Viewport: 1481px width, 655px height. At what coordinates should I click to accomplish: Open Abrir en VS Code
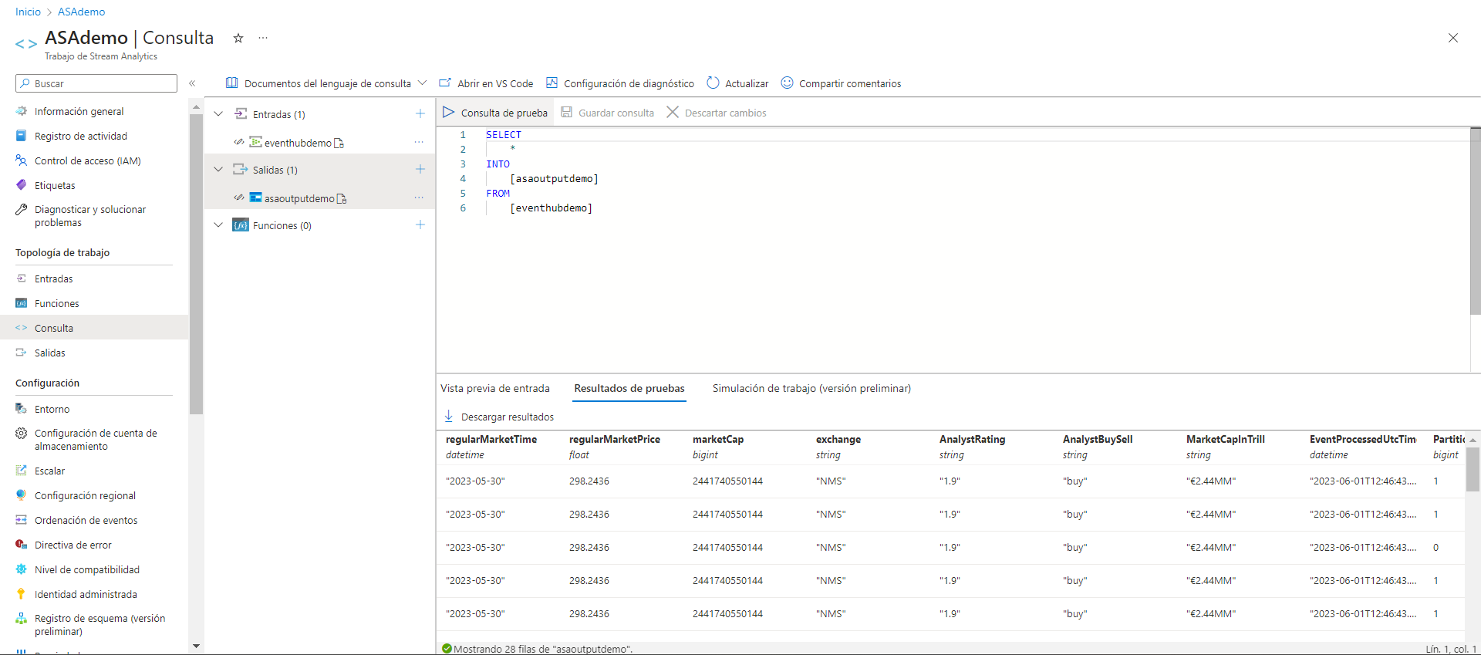(486, 83)
